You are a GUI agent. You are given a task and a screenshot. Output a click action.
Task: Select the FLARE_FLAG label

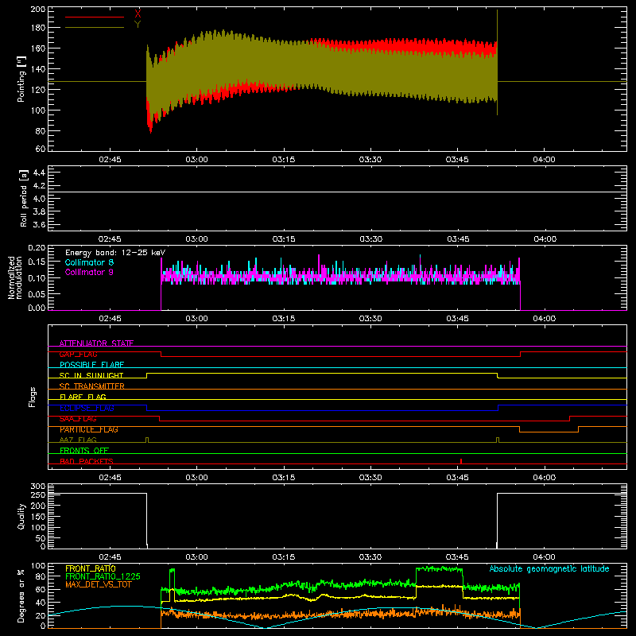pos(83,397)
